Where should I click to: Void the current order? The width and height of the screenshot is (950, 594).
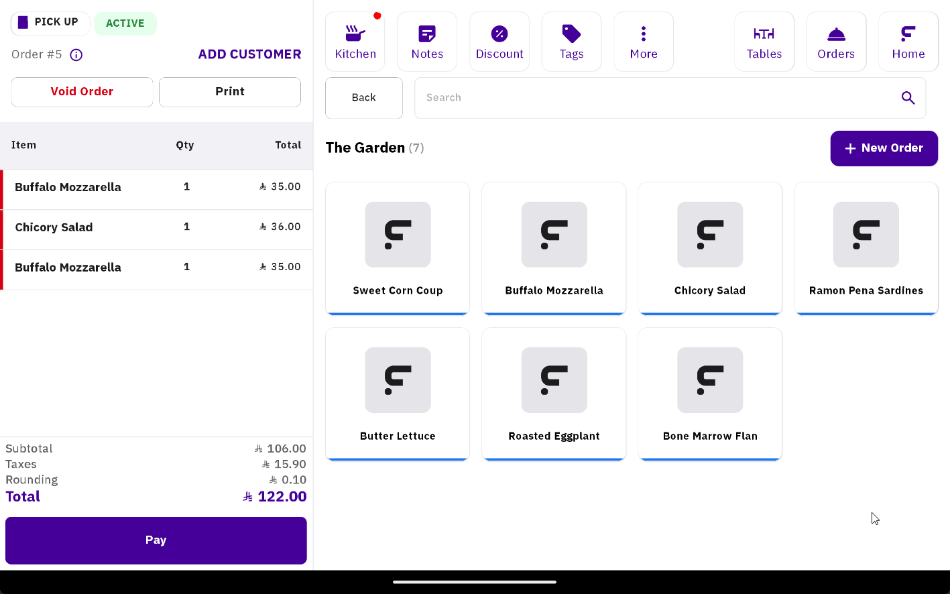click(82, 92)
